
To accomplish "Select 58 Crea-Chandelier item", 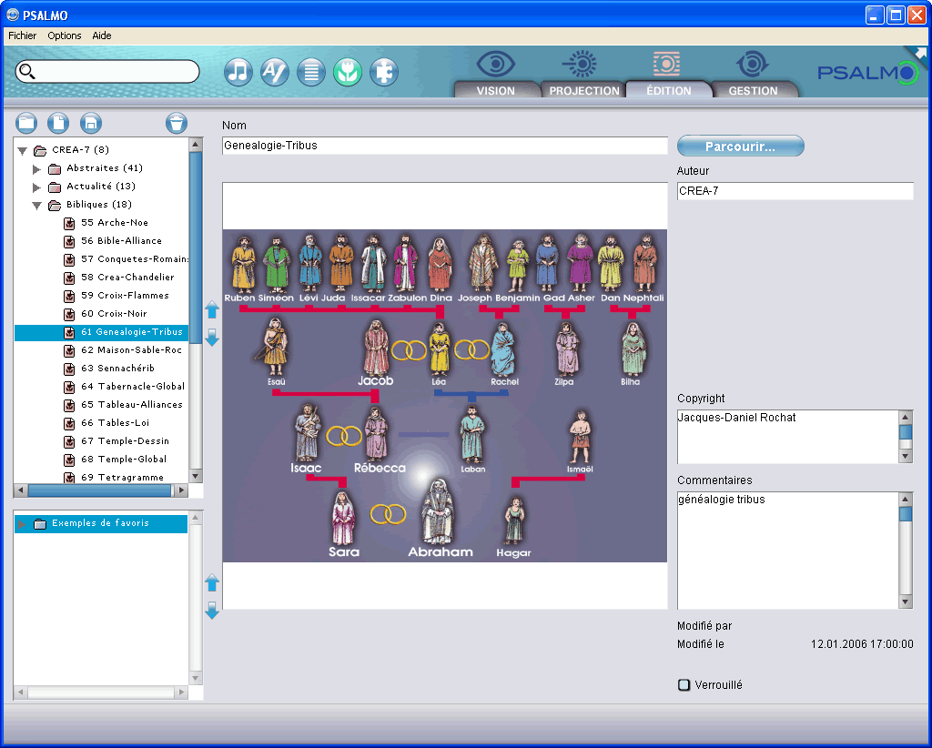I will [127, 278].
